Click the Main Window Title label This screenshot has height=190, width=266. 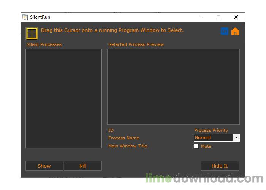(x=128, y=146)
